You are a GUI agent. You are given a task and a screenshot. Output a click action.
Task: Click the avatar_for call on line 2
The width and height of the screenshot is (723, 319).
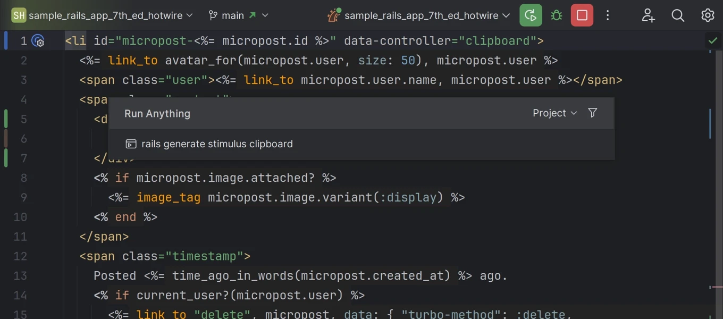[x=200, y=60]
